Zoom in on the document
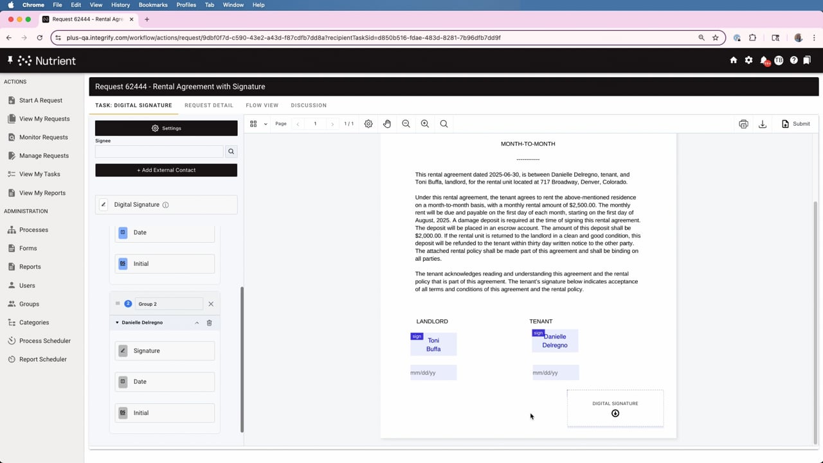Viewport: 823px width, 463px height. [x=425, y=124]
